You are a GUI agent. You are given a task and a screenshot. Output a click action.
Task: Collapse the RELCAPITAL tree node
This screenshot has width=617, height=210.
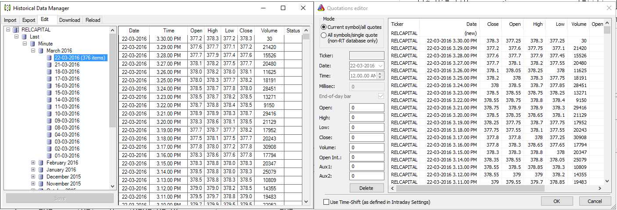(8, 30)
